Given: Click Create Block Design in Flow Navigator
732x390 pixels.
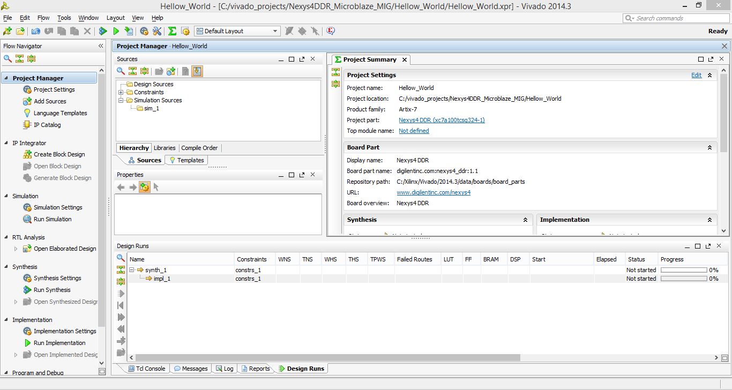Looking at the screenshot, I should (x=59, y=154).
